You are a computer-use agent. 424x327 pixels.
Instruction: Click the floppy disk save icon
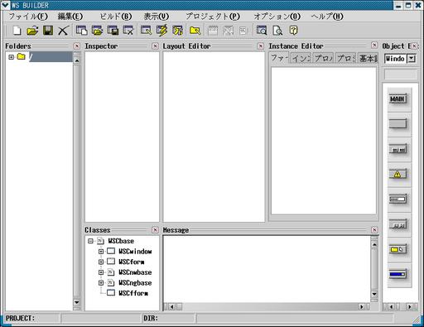tap(48, 31)
